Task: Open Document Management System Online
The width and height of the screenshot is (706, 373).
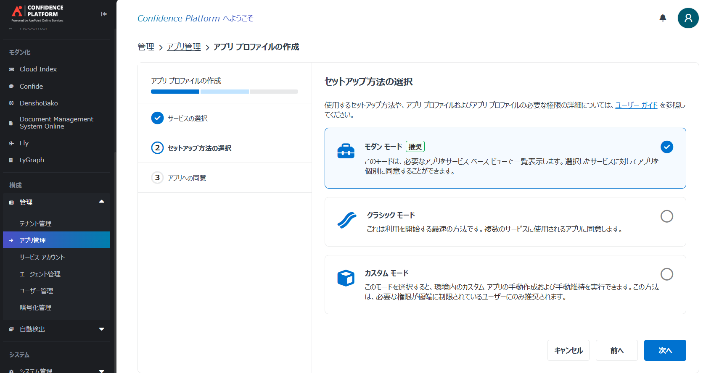Action: pos(56,123)
